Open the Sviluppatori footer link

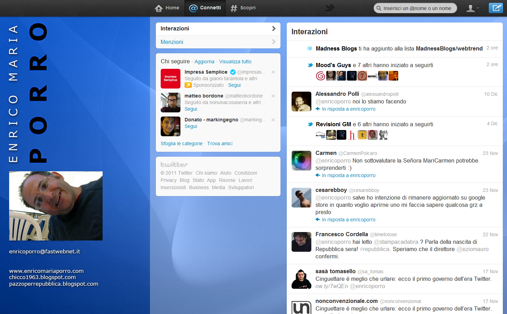point(241,187)
